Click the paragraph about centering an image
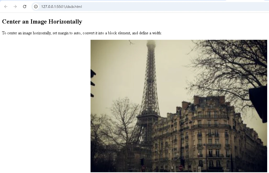The height and width of the screenshot is (173, 269). (82, 33)
